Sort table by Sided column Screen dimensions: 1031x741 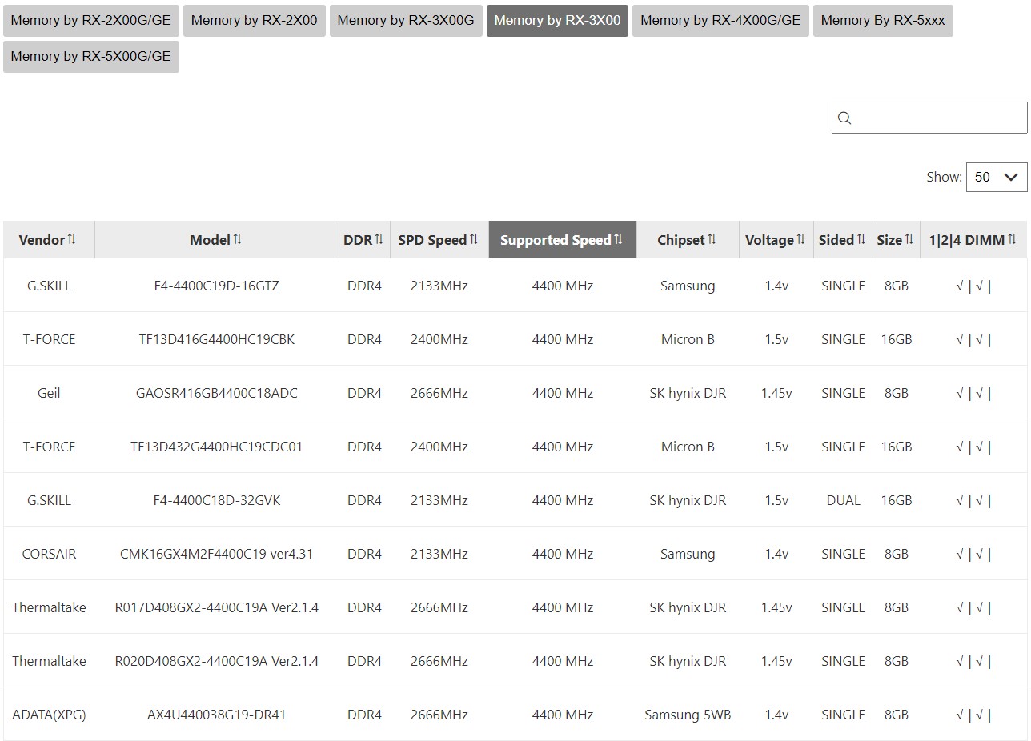[843, 240]
